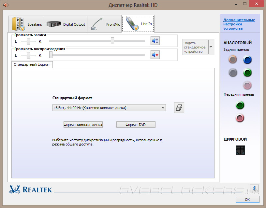
Task: Click the eraser restore defaults icon
Action: pyautogui.click(x=179, y=108)
